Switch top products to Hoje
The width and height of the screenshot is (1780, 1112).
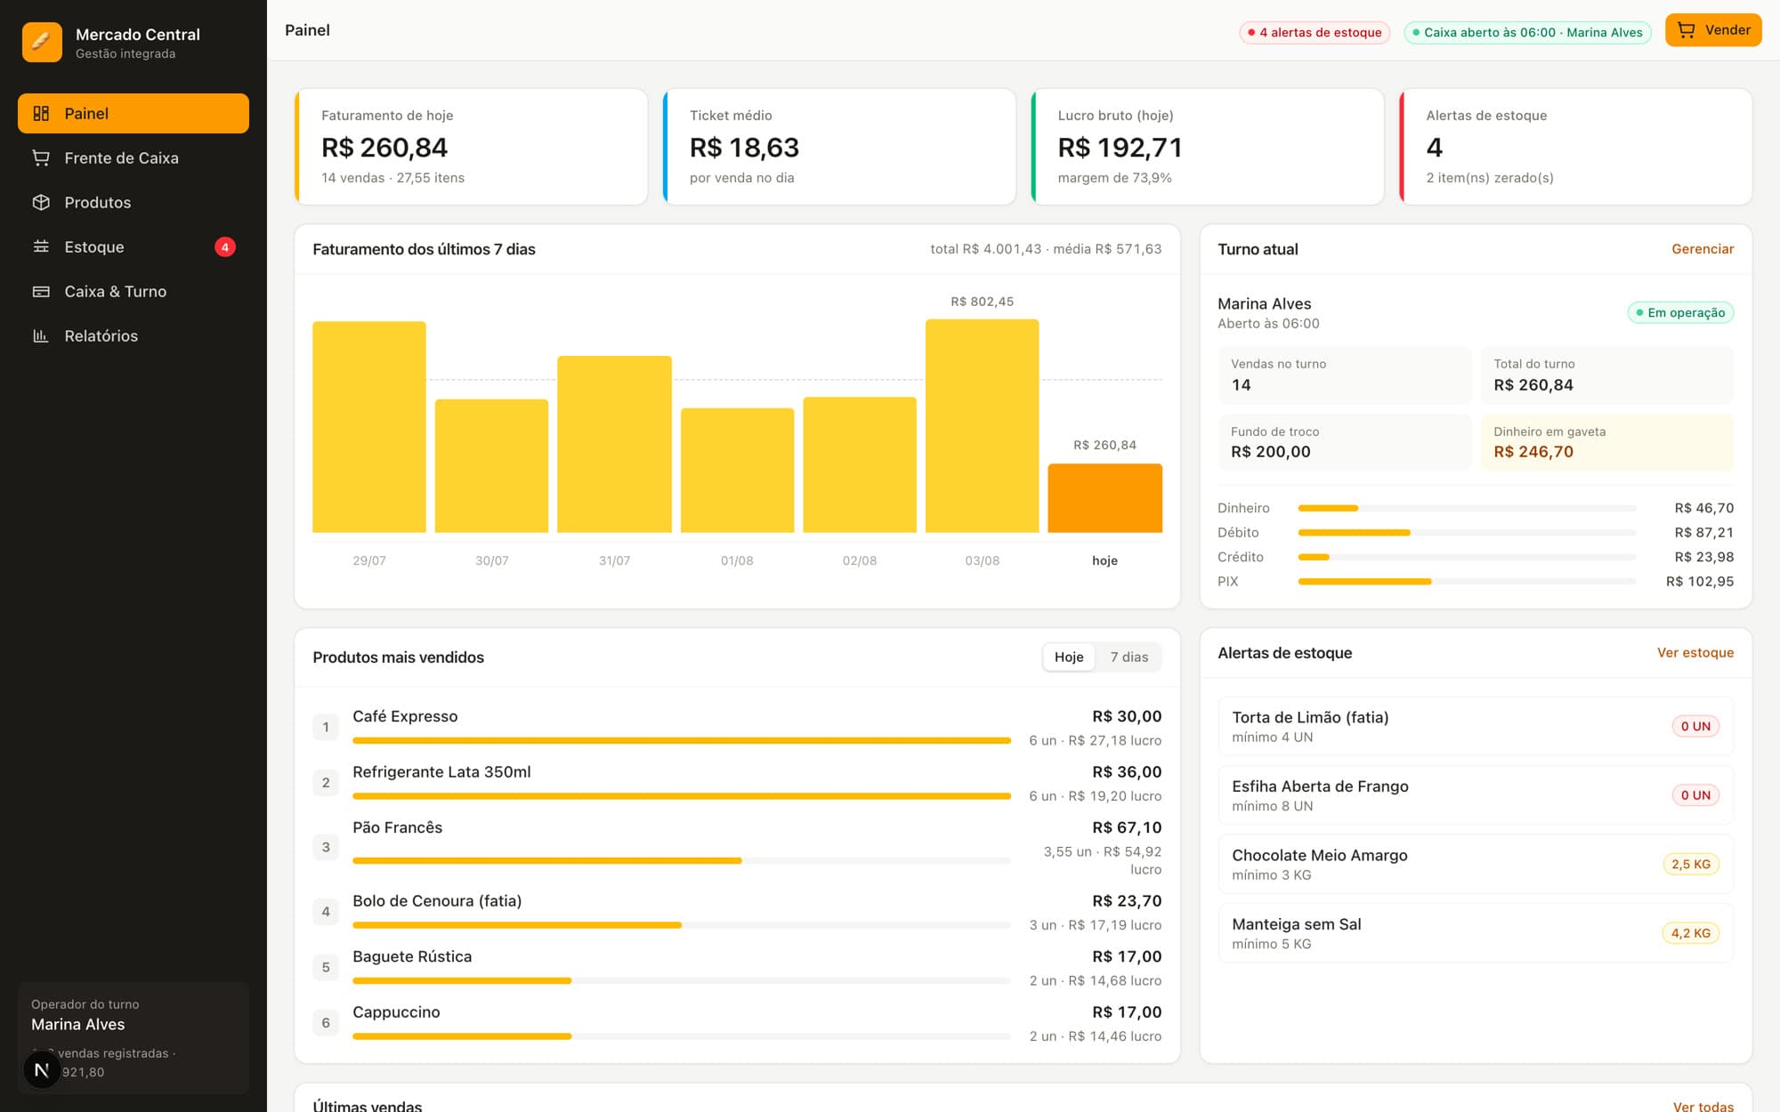[x=1069, y=657]
